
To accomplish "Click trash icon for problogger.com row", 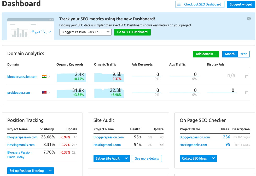I will [247, 92].
